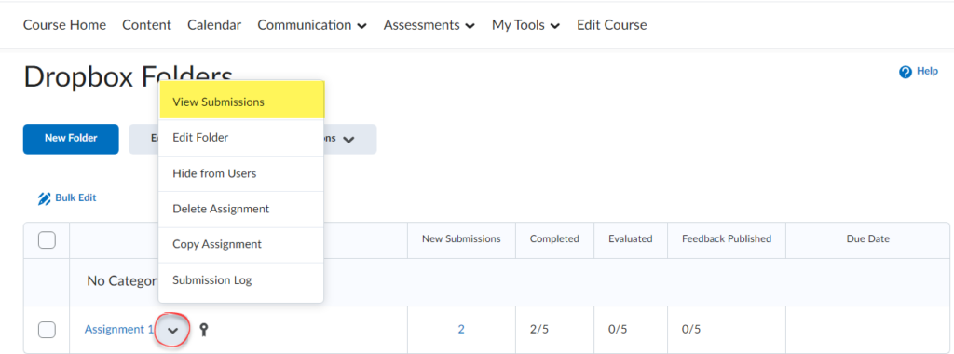Tick the select-all checkbox in table header
954x354 pixels.
pos(47,239)
